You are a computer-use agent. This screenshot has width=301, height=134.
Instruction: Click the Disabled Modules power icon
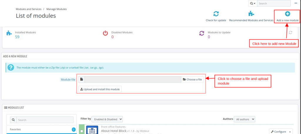point(105,33)
